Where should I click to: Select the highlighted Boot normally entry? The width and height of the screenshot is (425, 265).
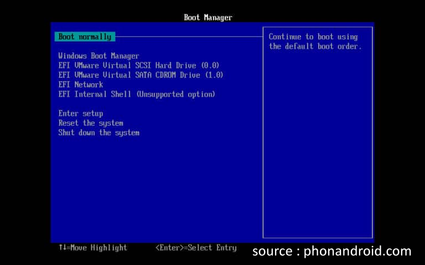[85, 37]
